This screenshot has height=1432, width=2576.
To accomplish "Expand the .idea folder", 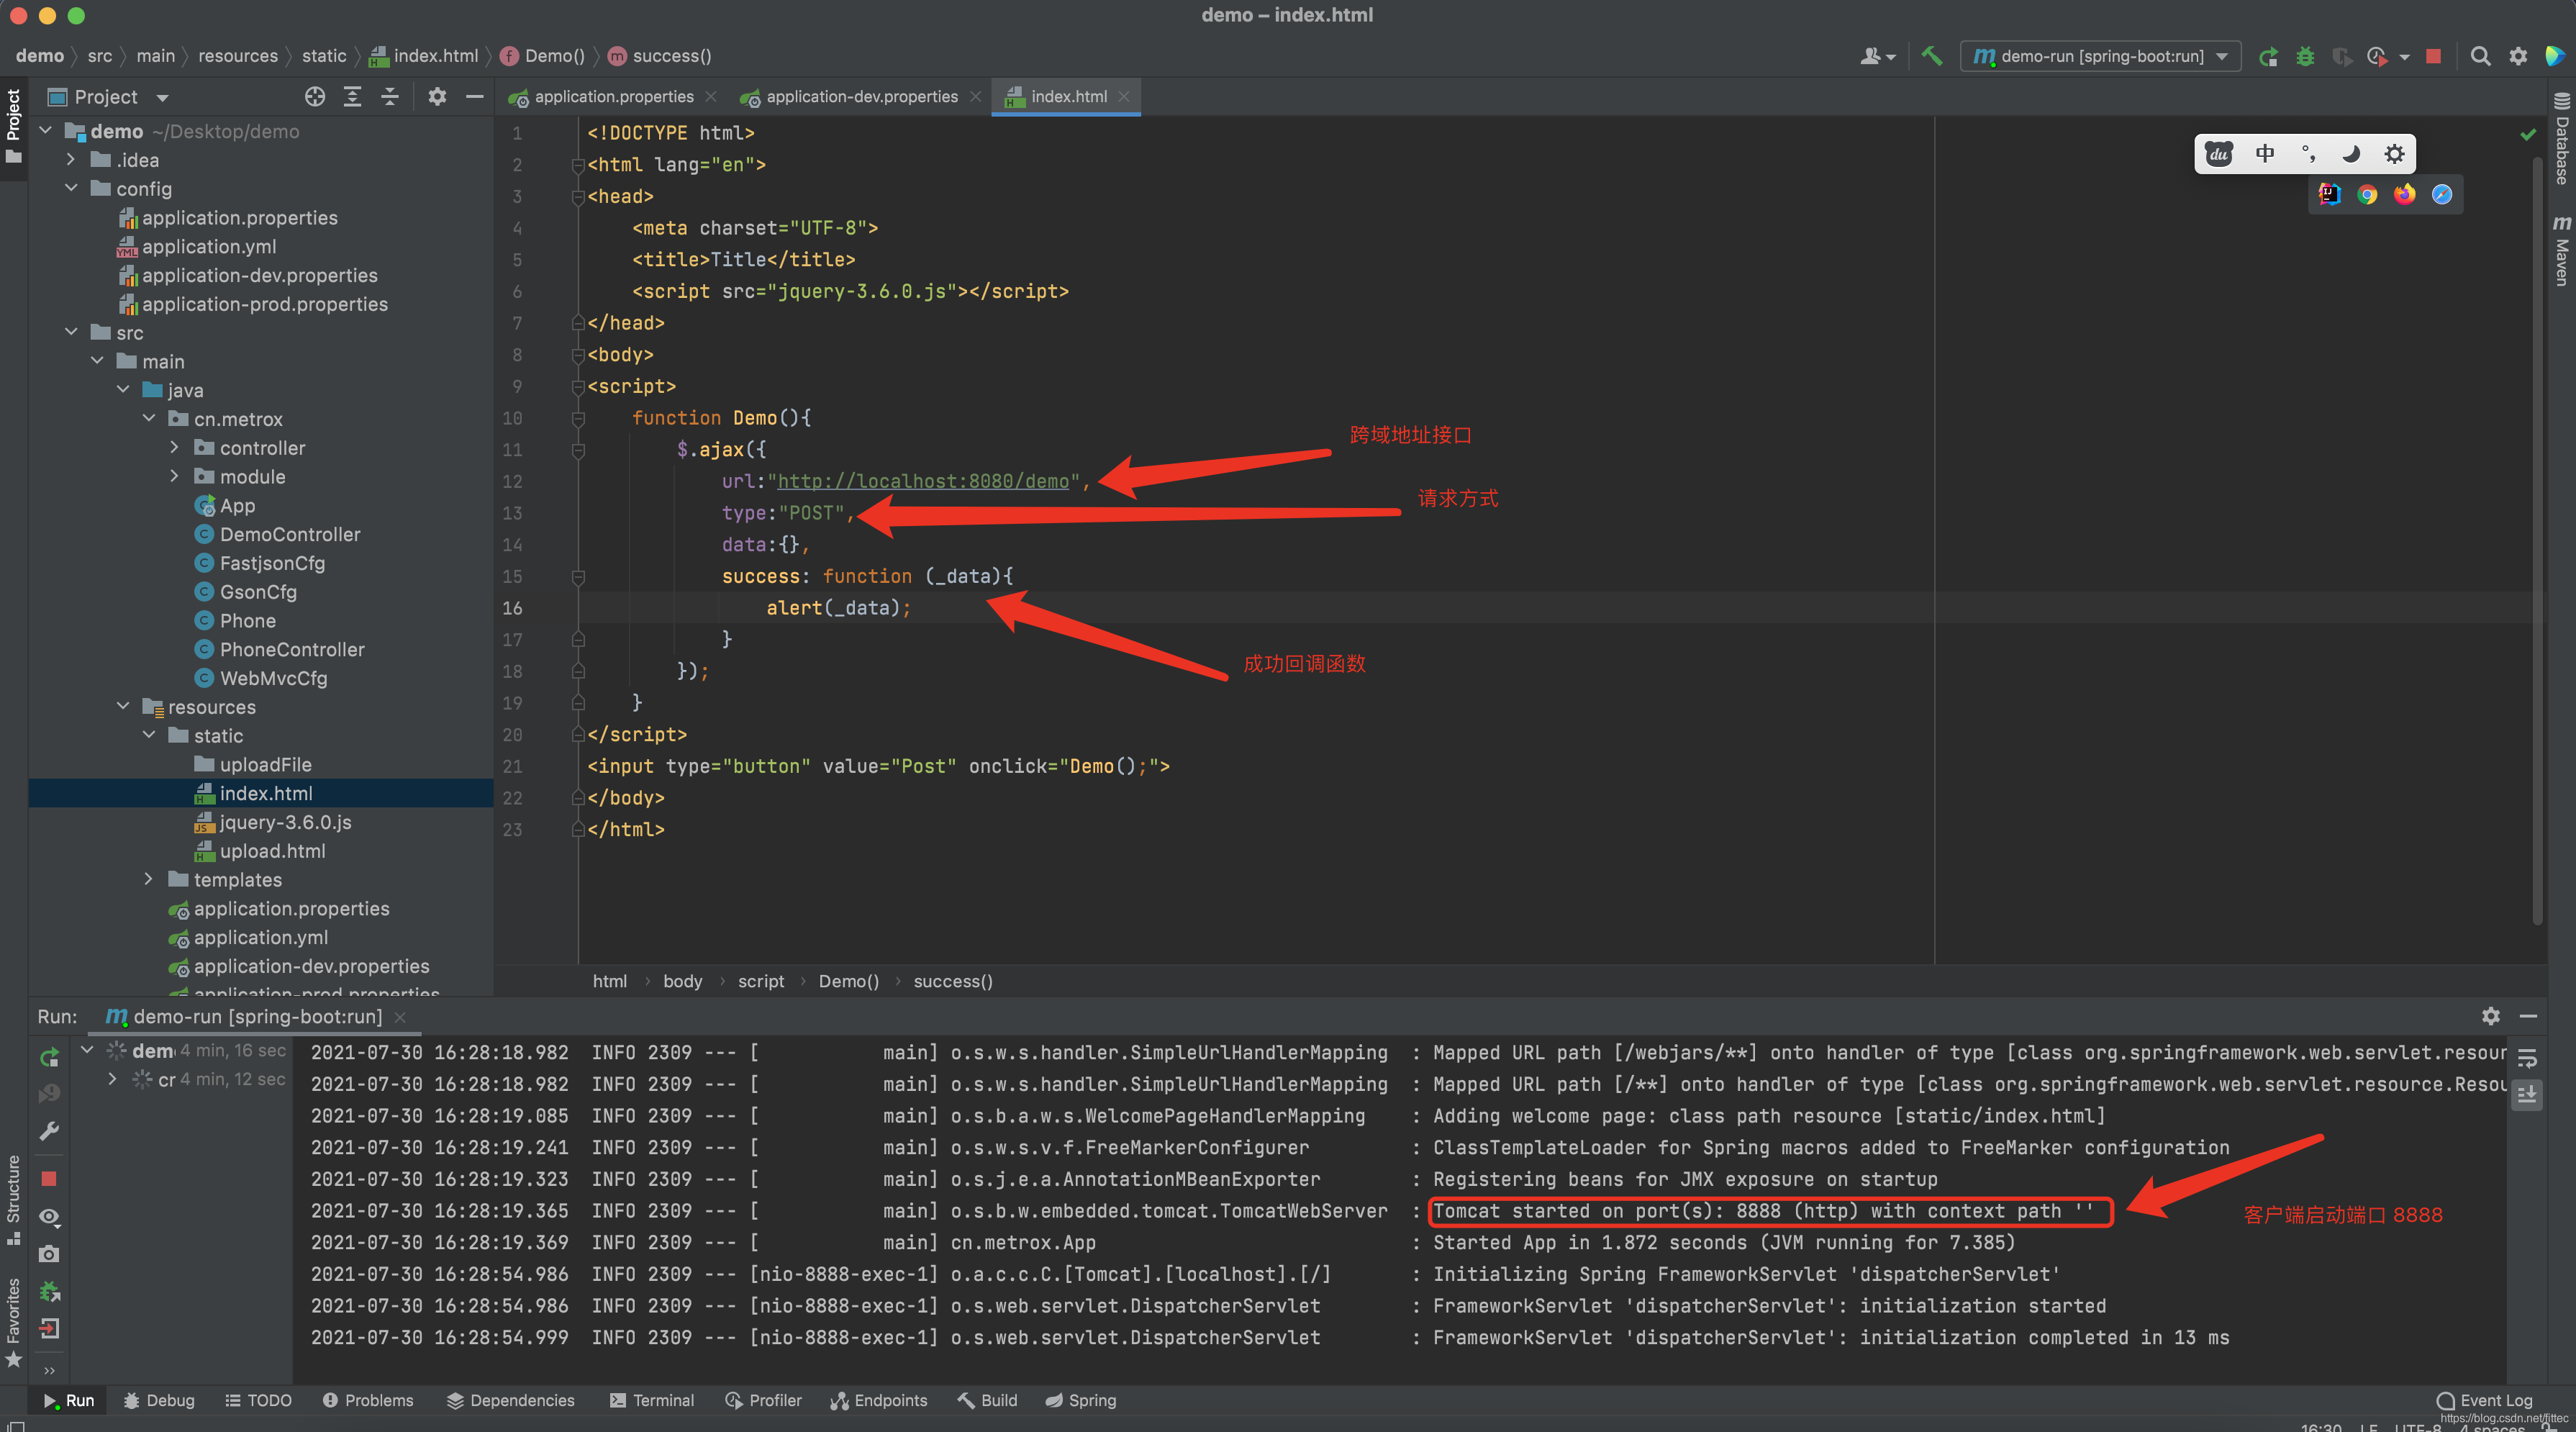I will 70,159.
